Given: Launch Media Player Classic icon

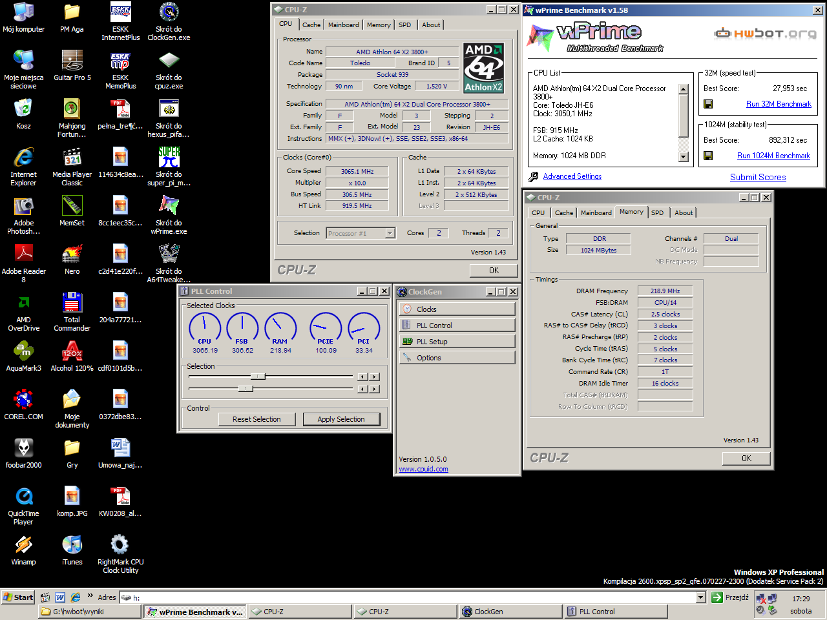Looking at the screenshot, I should pos(72,167).
